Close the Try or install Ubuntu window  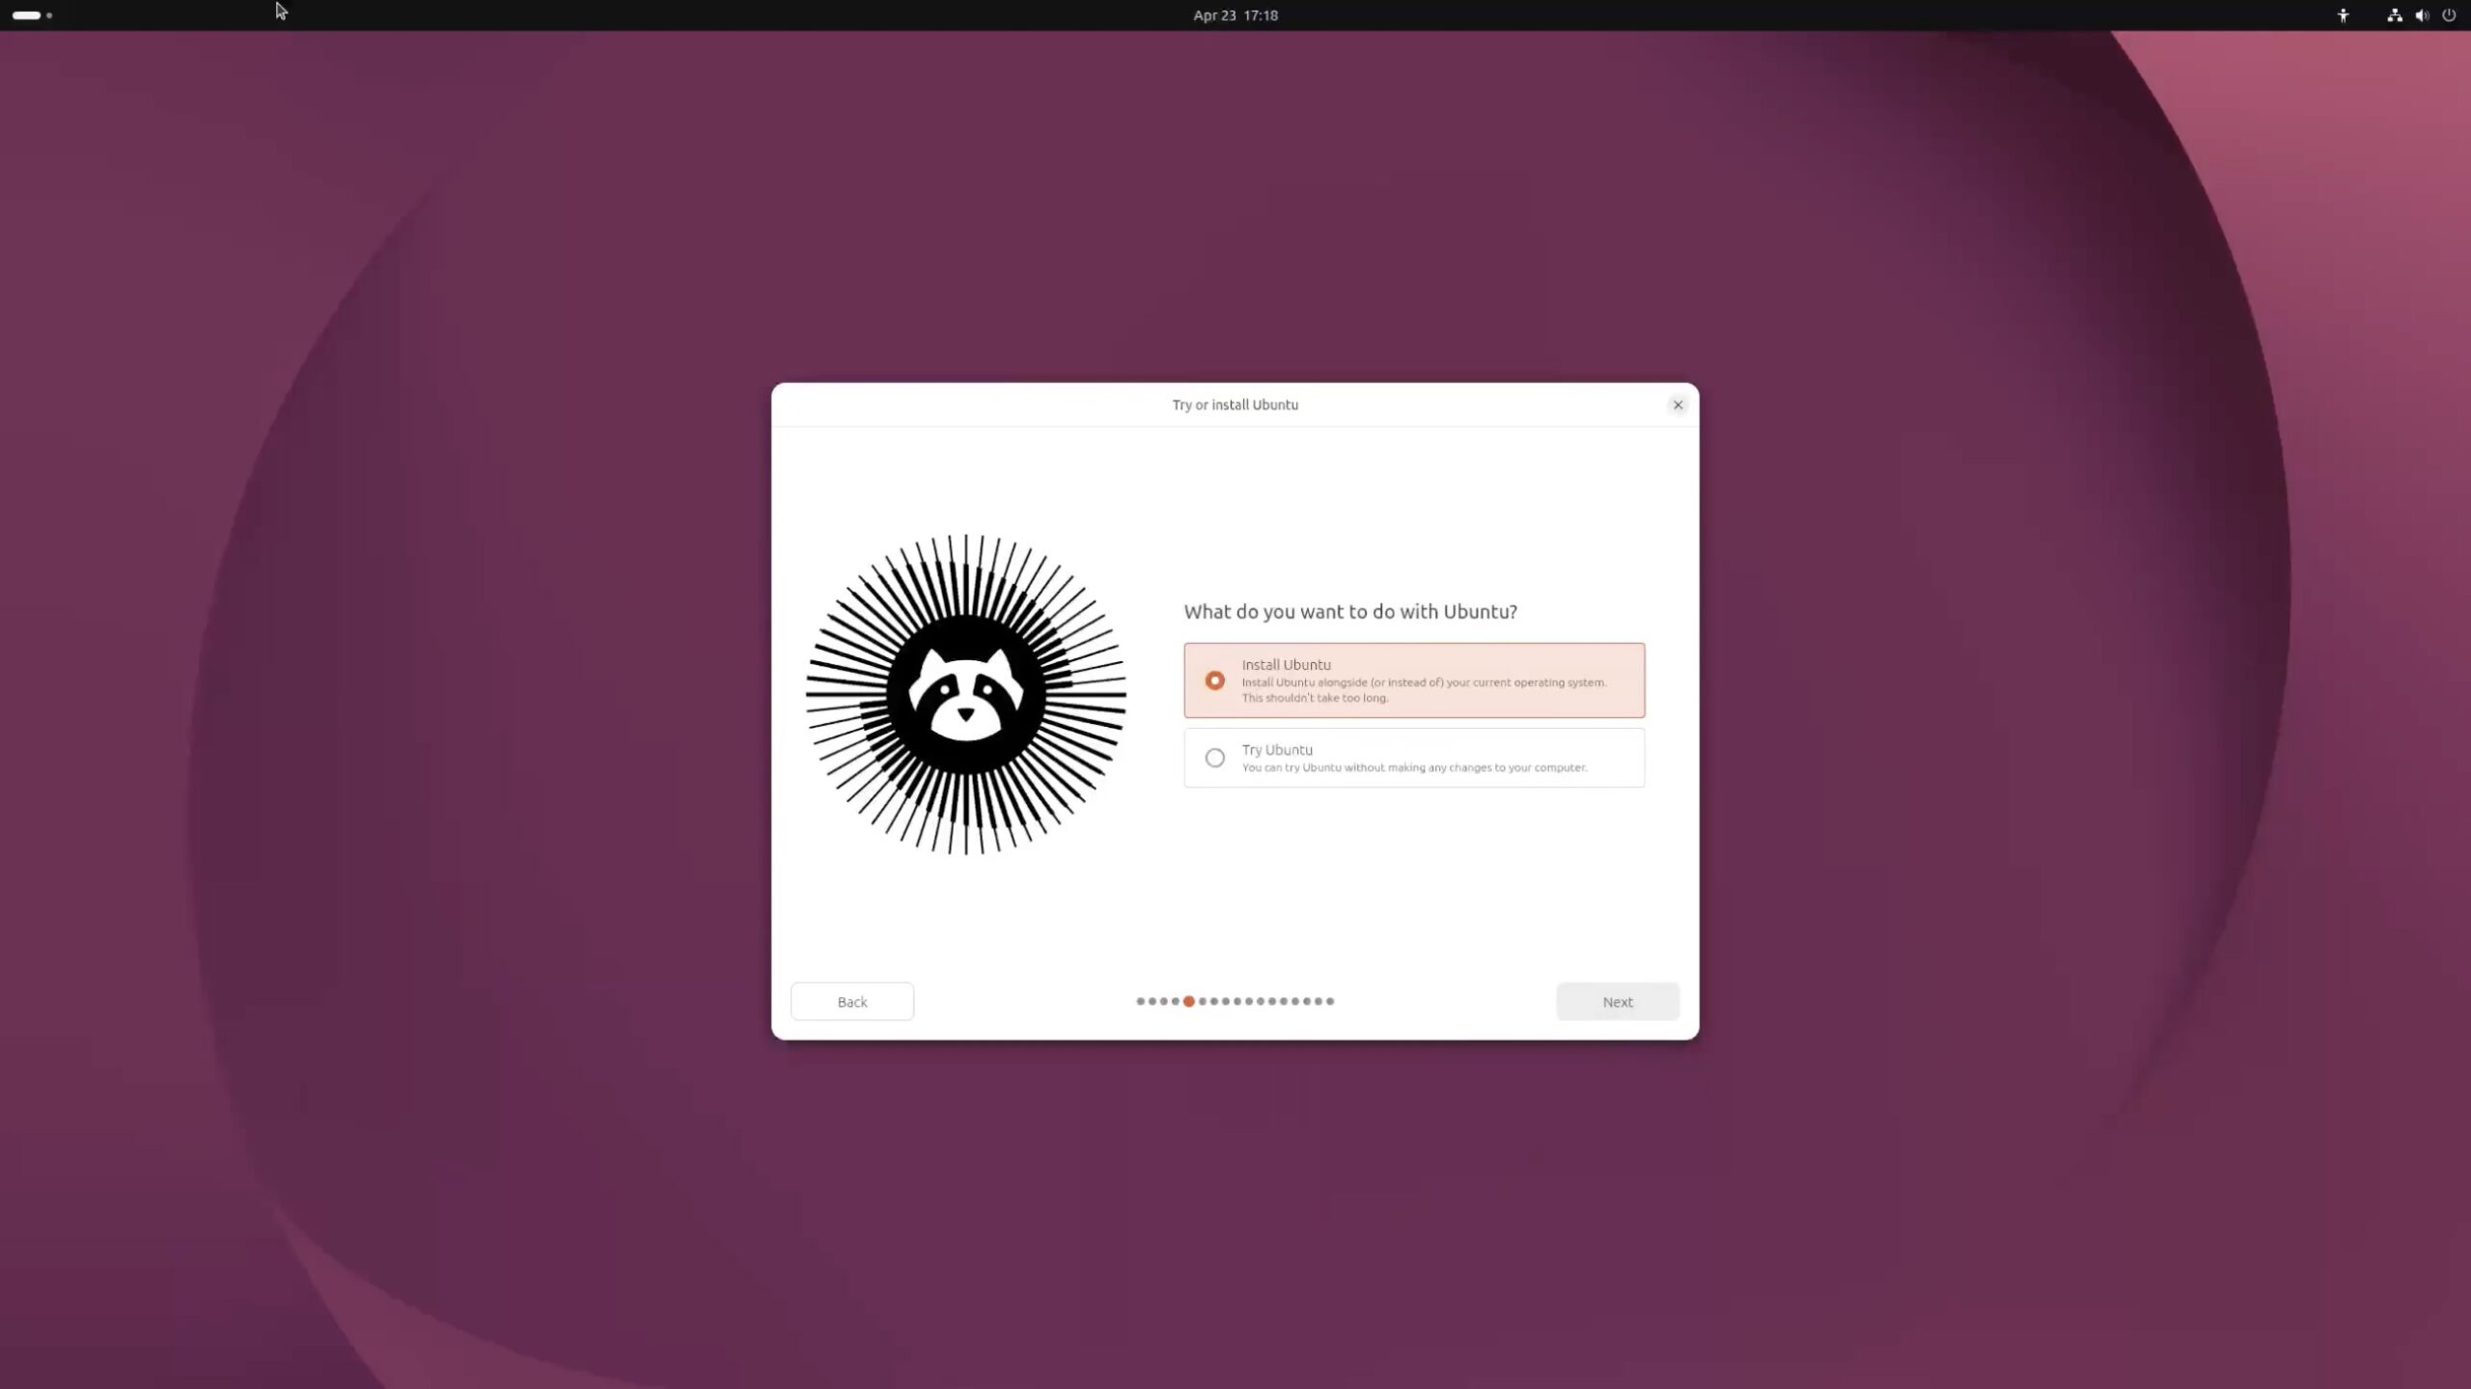1678,404
